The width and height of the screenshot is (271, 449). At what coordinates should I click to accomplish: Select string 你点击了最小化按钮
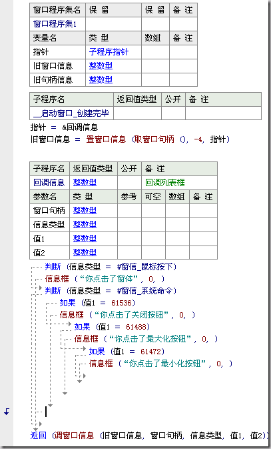(164, 364)
